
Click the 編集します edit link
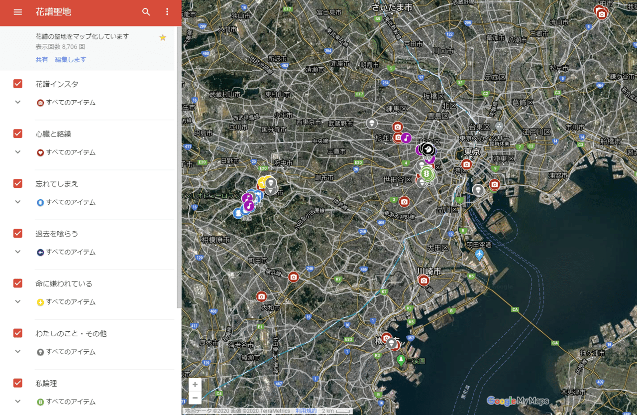[71, 60]
